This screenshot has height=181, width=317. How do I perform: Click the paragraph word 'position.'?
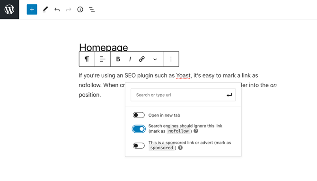pos(89,95)
